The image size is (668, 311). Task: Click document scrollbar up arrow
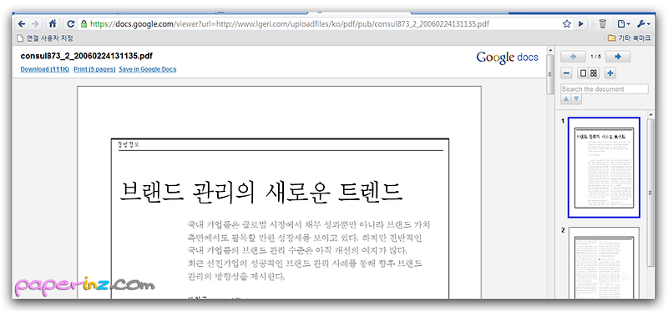[550, 50]
